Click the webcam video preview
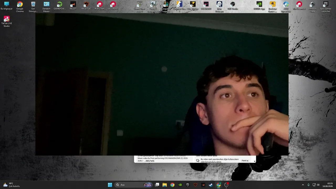 (162, 84)
